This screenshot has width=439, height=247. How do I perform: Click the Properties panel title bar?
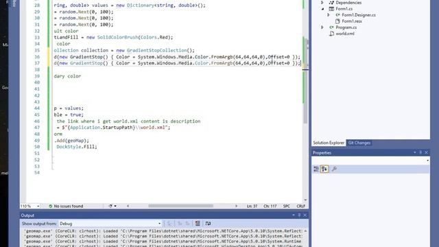[x=370, y=152]
